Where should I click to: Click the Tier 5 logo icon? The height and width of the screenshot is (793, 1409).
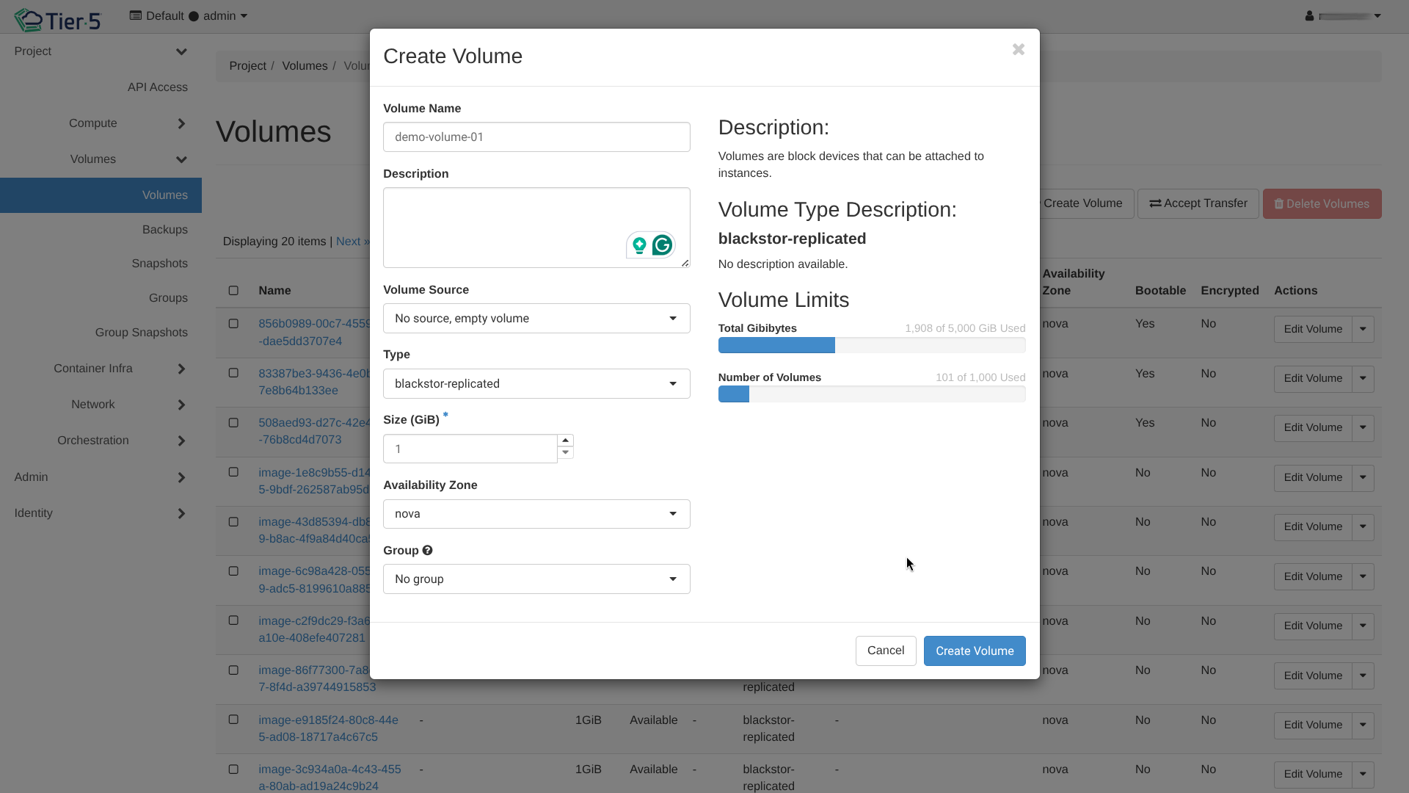coord(29,19)
